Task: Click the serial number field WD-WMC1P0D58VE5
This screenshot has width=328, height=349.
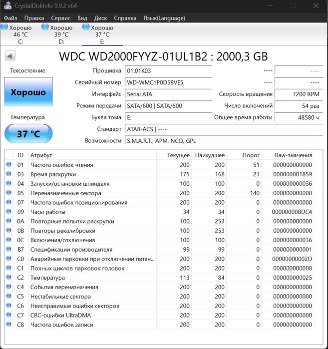Action: (168, 82)
